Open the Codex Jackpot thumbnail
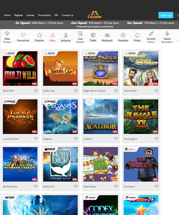The width and height of the screenshot is (179, 215). (101, 205)
